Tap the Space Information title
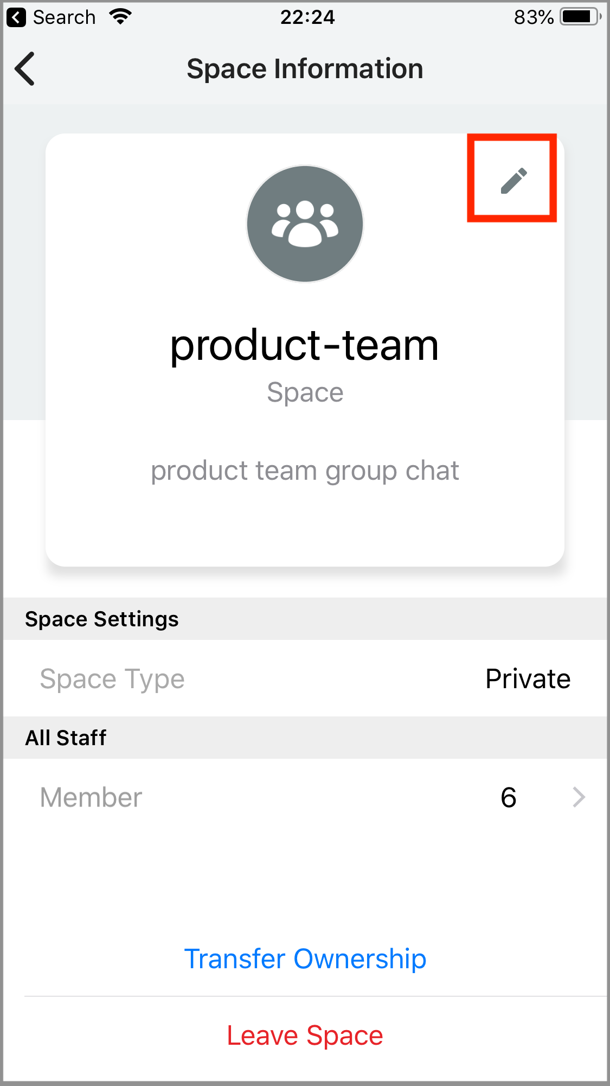 pyautogui.click(x=305, y=69)
